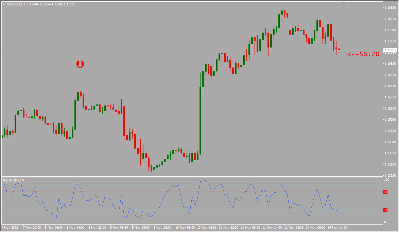Click the 9 Nov 06:00 time label

click(x=119, y=228)
